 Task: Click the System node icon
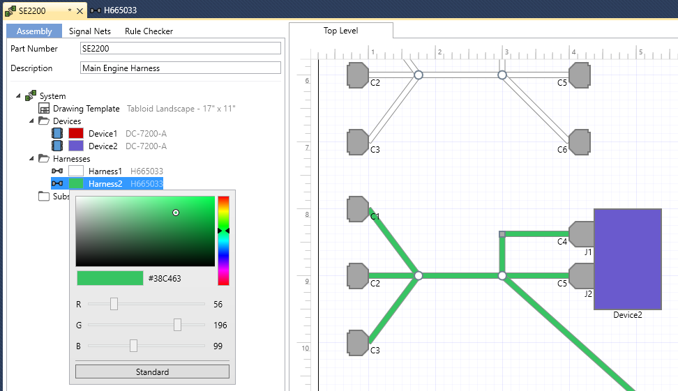click(31, 95)
